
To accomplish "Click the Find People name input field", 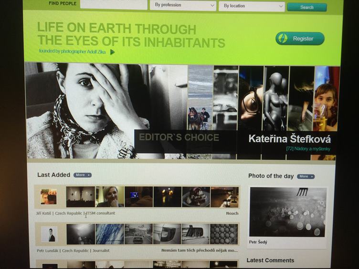I will (114, 5).
